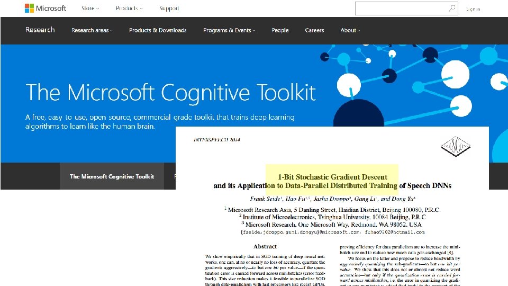Click the hero tagline about open source toolkit
The height and width of the screenshot is (286, 508).
[x=160, y=122]
